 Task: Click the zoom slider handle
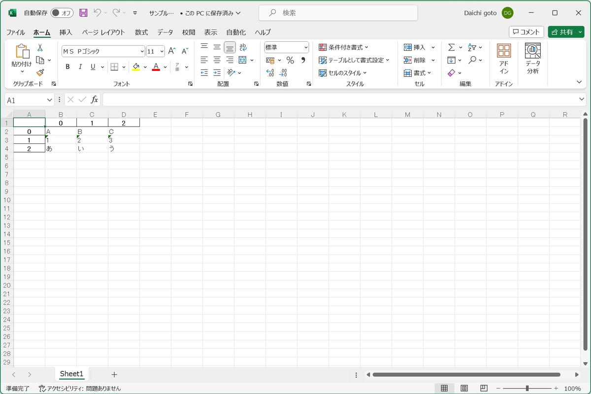point(527,388)
